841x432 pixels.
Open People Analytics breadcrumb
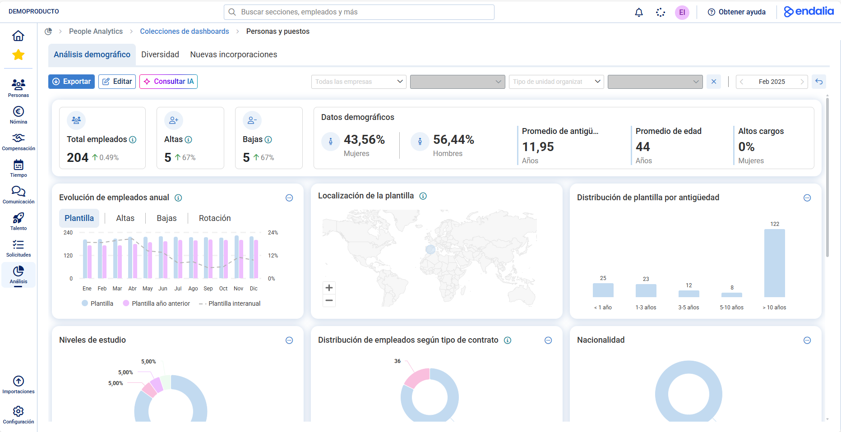click(96, 31)
